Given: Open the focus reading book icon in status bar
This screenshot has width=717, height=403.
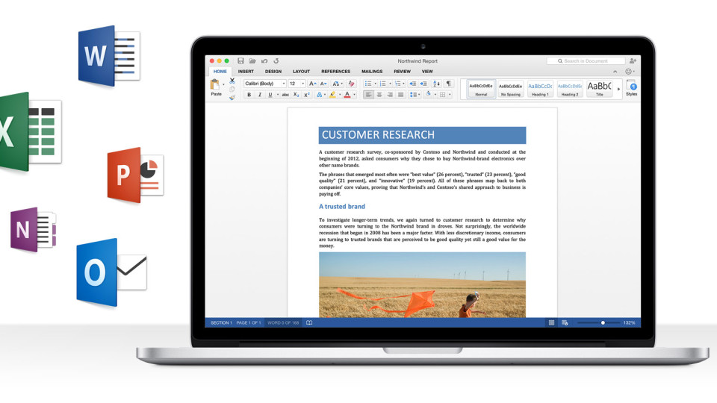Looking at the screenshot, I should [309, 322].
